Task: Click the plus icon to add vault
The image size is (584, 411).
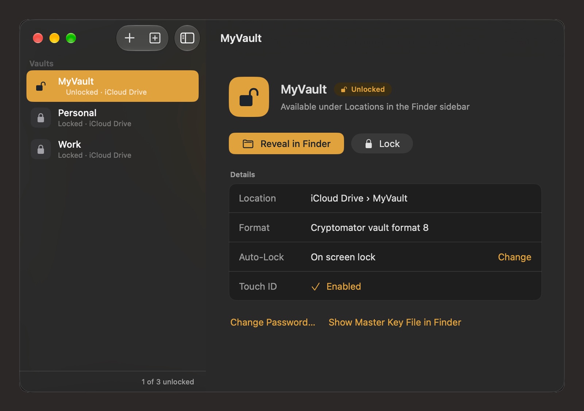Action: coord(130,38)
